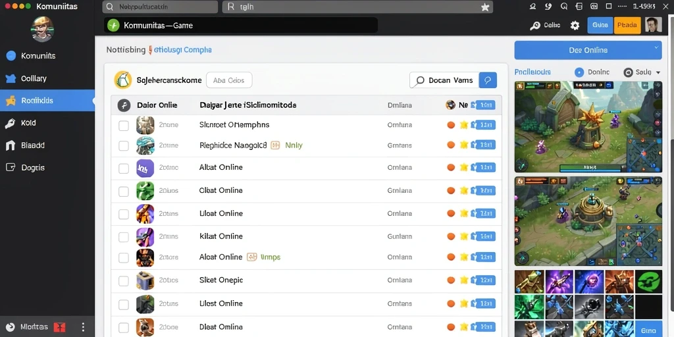This screenshot has height=337, width=674.
Task: Click the settings gear icon in top bar
Action: click(575, 26)
